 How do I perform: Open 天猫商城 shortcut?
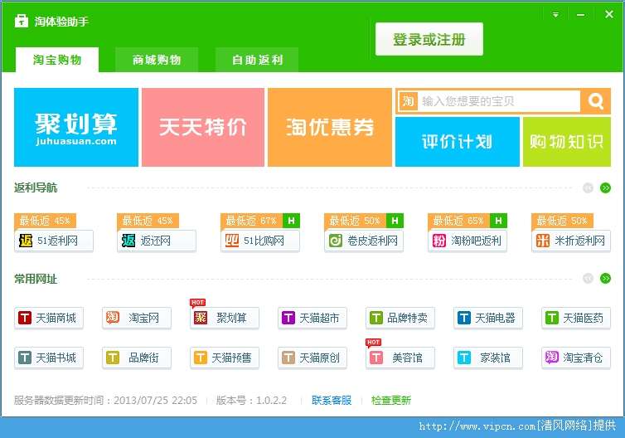49,318
